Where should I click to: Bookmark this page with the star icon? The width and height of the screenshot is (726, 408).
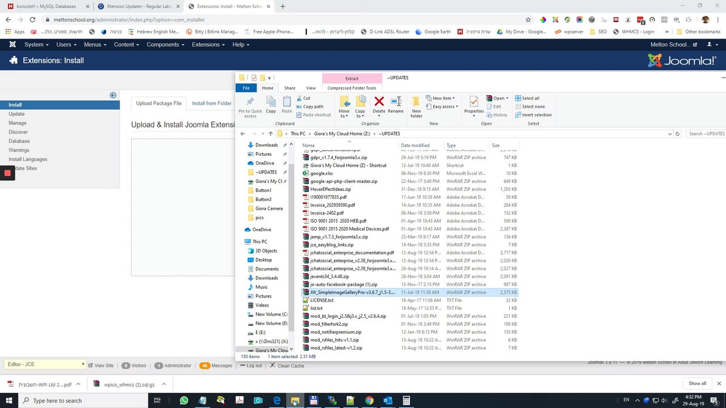coord(528,19)
